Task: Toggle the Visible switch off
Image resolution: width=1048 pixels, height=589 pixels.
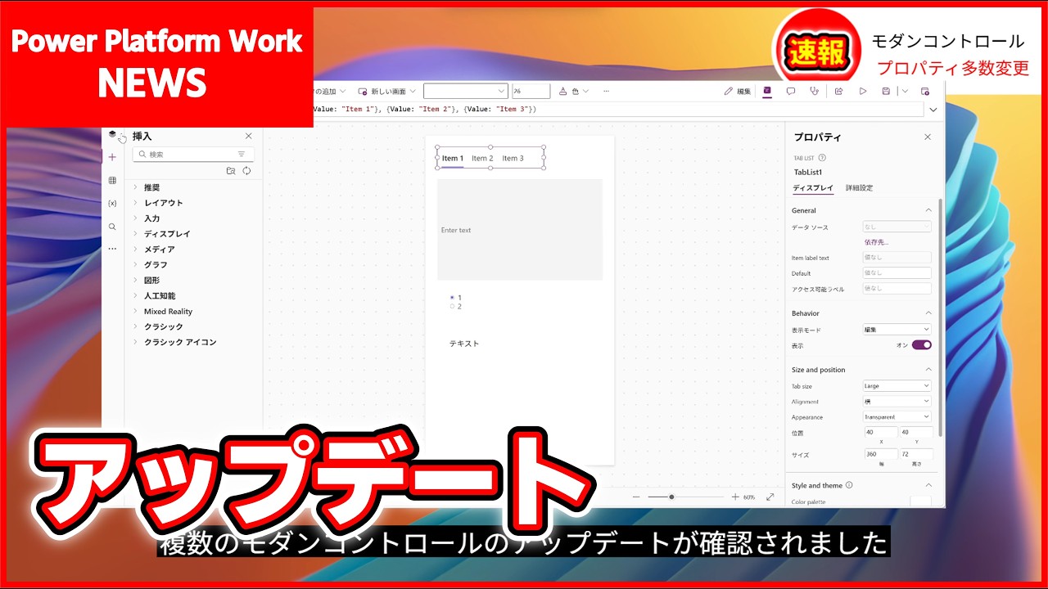Action: click(x=922, y=345)
